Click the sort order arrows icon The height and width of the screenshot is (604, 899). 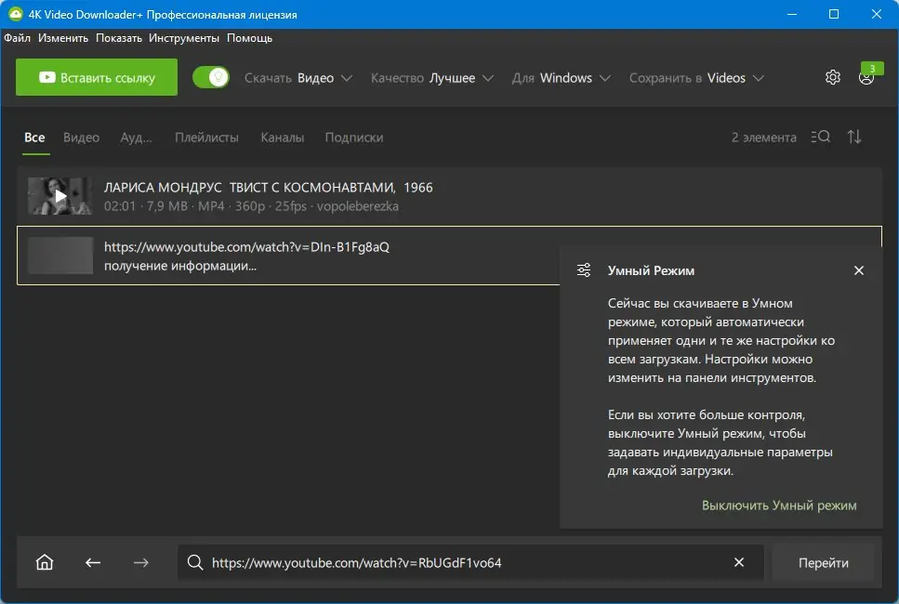coord(854,137)
